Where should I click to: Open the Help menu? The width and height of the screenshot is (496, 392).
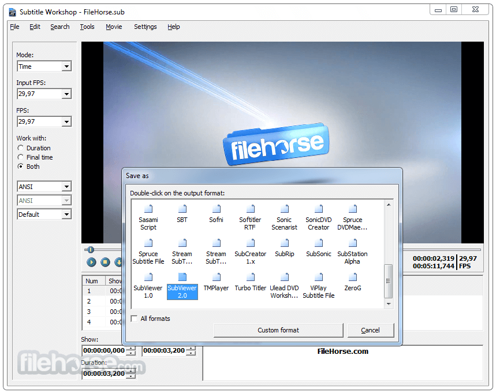coord(174,27)
